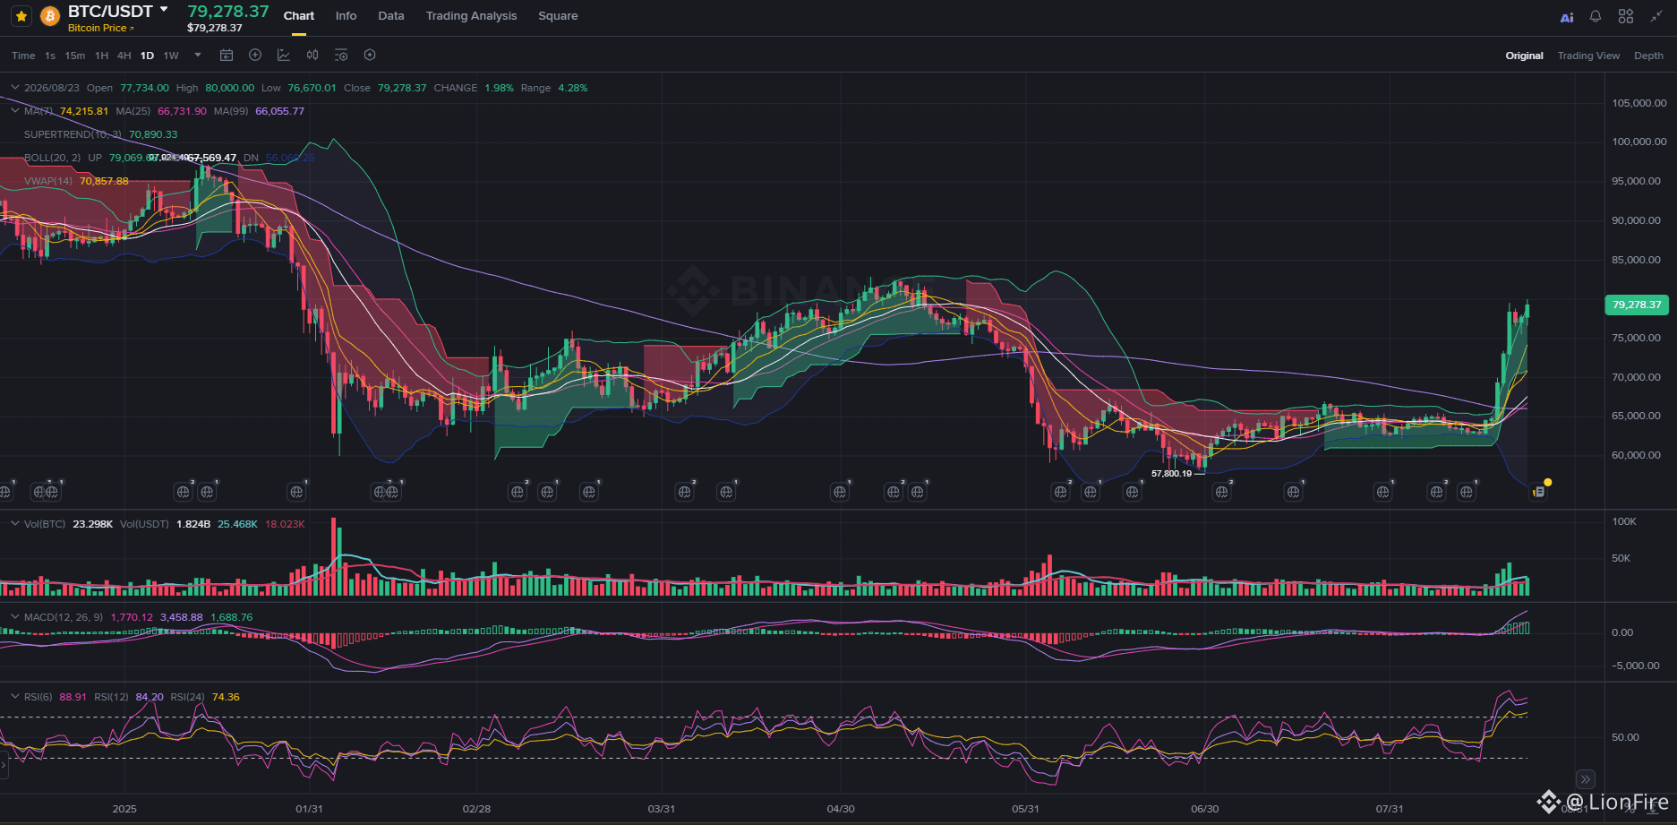Screen dimensions: 1677x825
Task: Click the MACD(12, 26, 9) label
Action: pos(64,617)
